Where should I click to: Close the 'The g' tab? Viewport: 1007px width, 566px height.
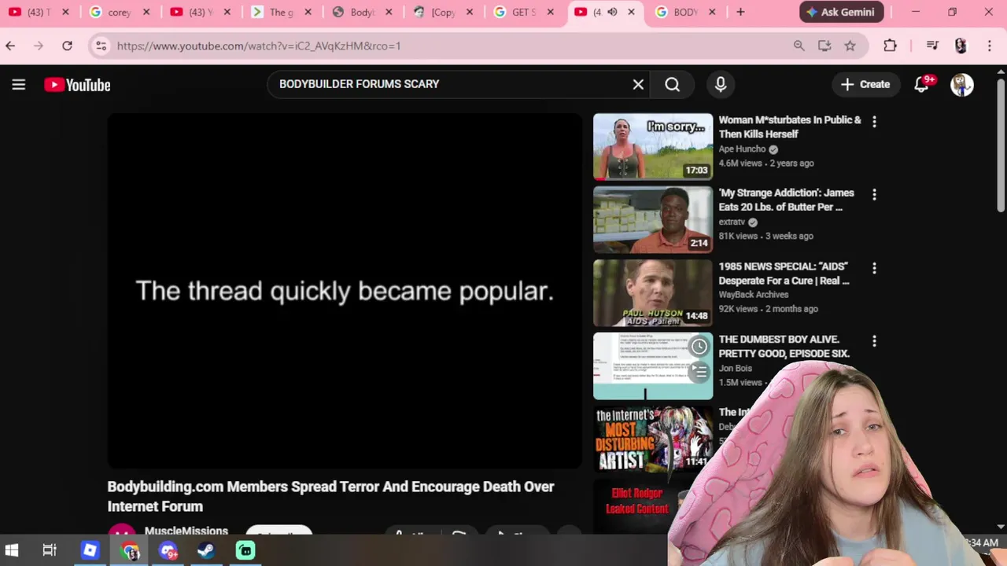[308, 12]
